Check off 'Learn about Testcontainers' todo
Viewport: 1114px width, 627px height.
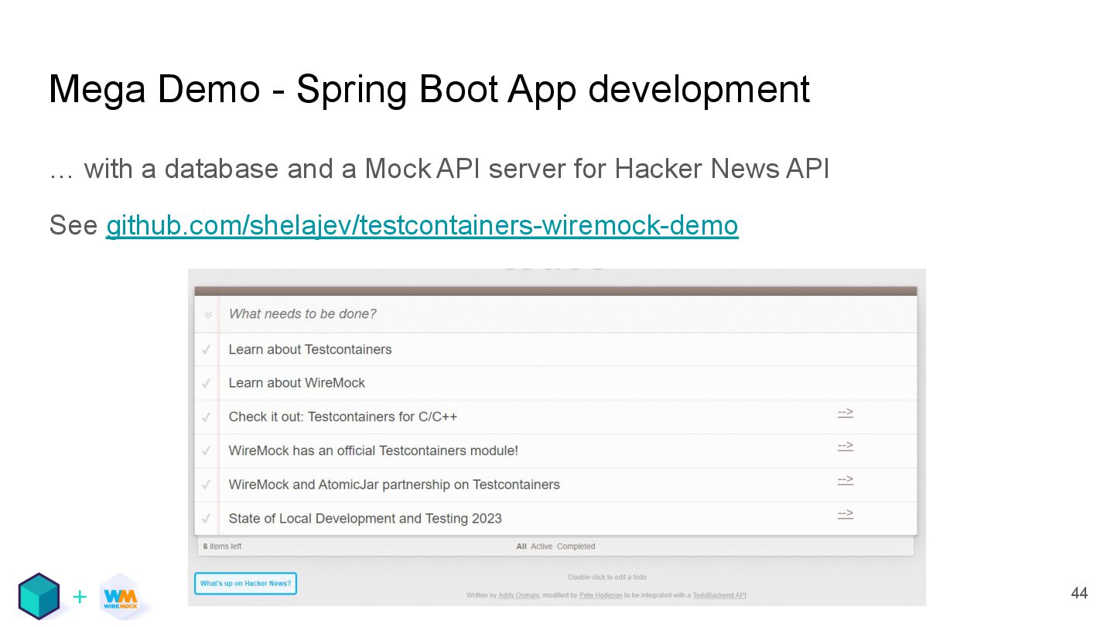[x=207, y=350]
